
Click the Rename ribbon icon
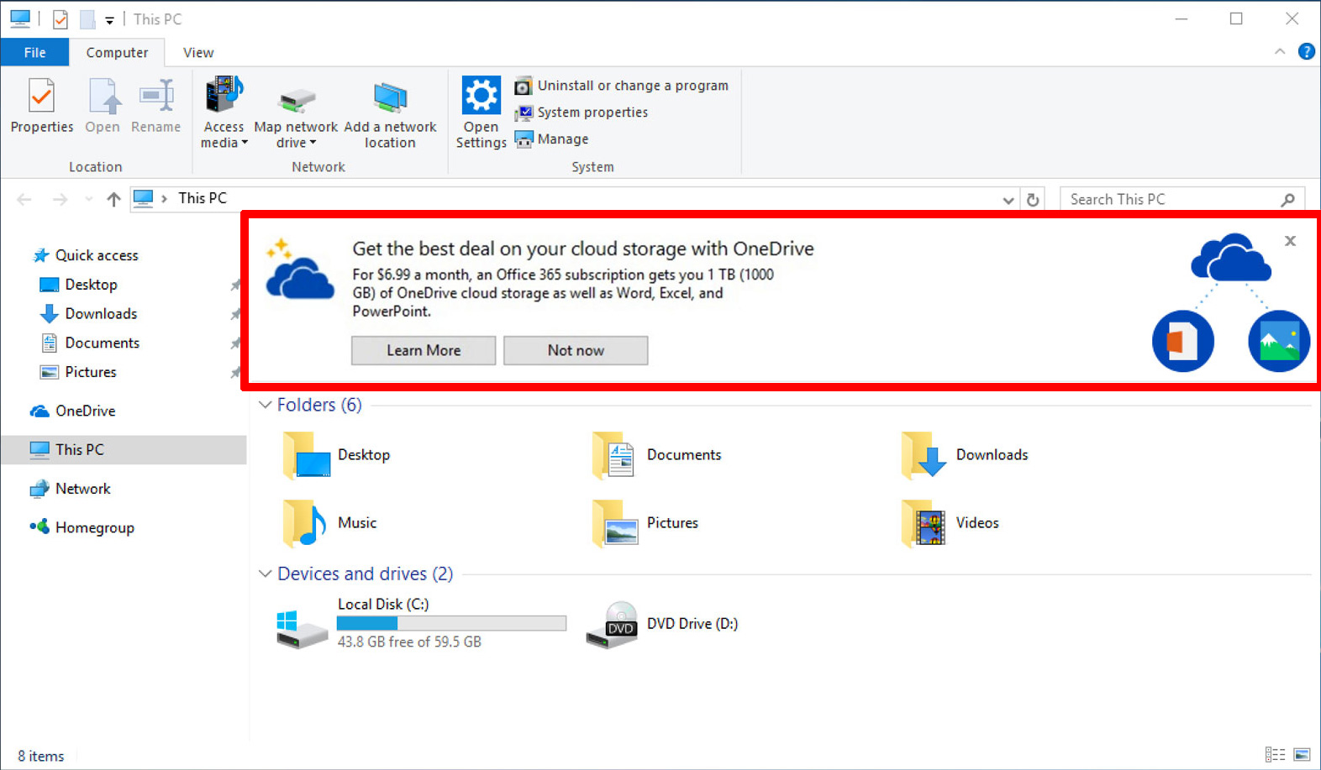[155, 105]
